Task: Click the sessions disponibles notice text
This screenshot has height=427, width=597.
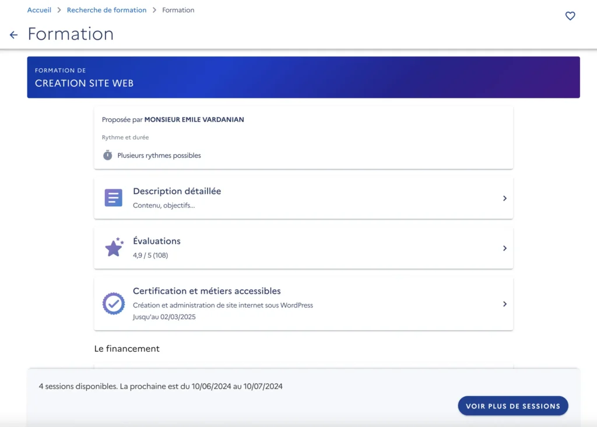Action: click(160, 386)
